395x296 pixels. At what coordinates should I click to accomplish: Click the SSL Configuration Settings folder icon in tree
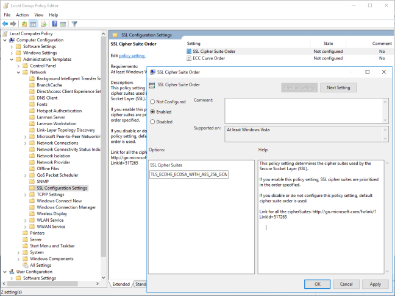pyautogui.click(x=32, y=188)
